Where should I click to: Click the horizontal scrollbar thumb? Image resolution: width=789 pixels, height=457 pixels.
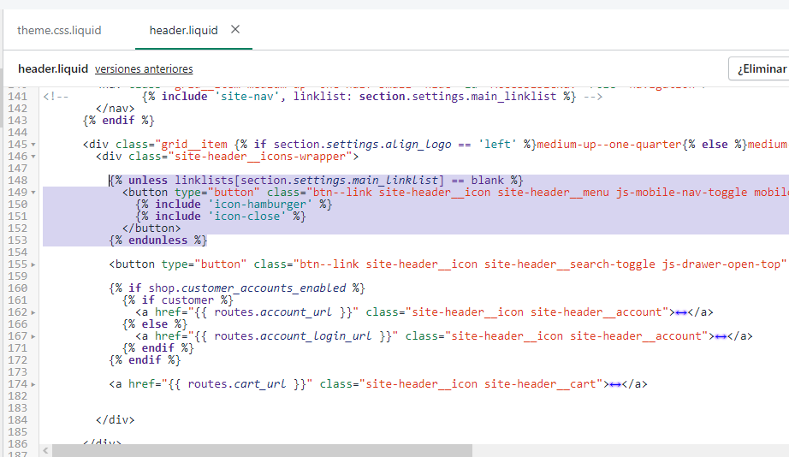pyautogui.click(x=262, y=450)
